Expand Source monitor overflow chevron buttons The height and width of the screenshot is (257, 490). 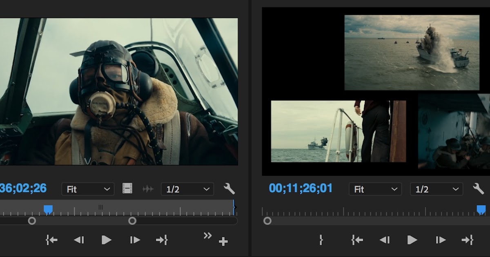tap(208, 235)
